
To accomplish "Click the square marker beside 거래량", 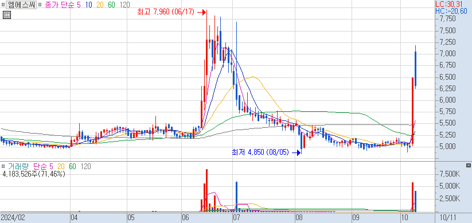I will pyautogui.click(x=3, y=166).
